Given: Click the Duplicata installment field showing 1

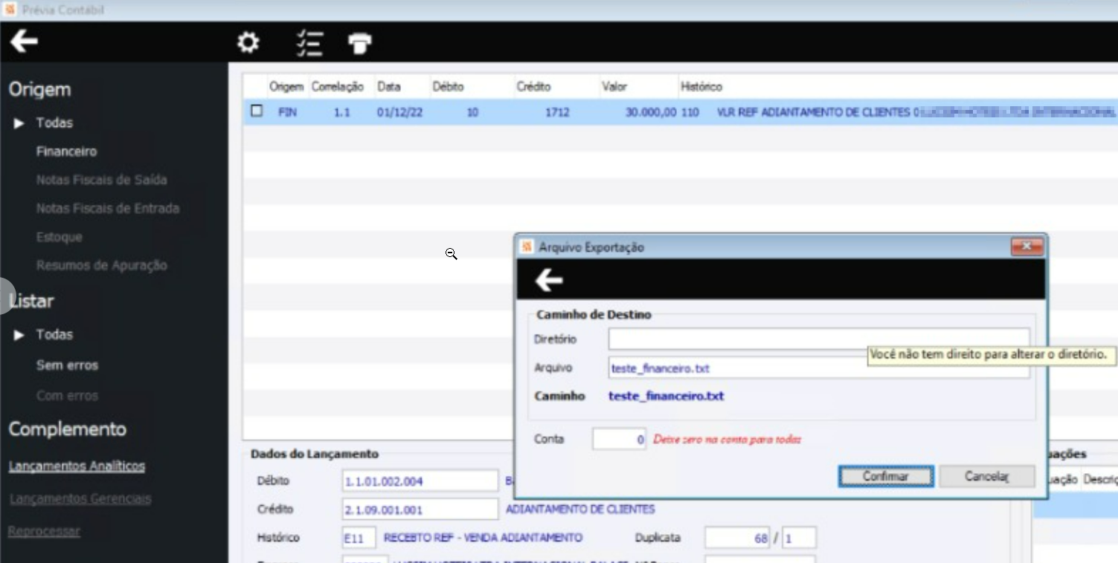Looking at the screenshot, I should pyautogui.click(x=798, y=538).
